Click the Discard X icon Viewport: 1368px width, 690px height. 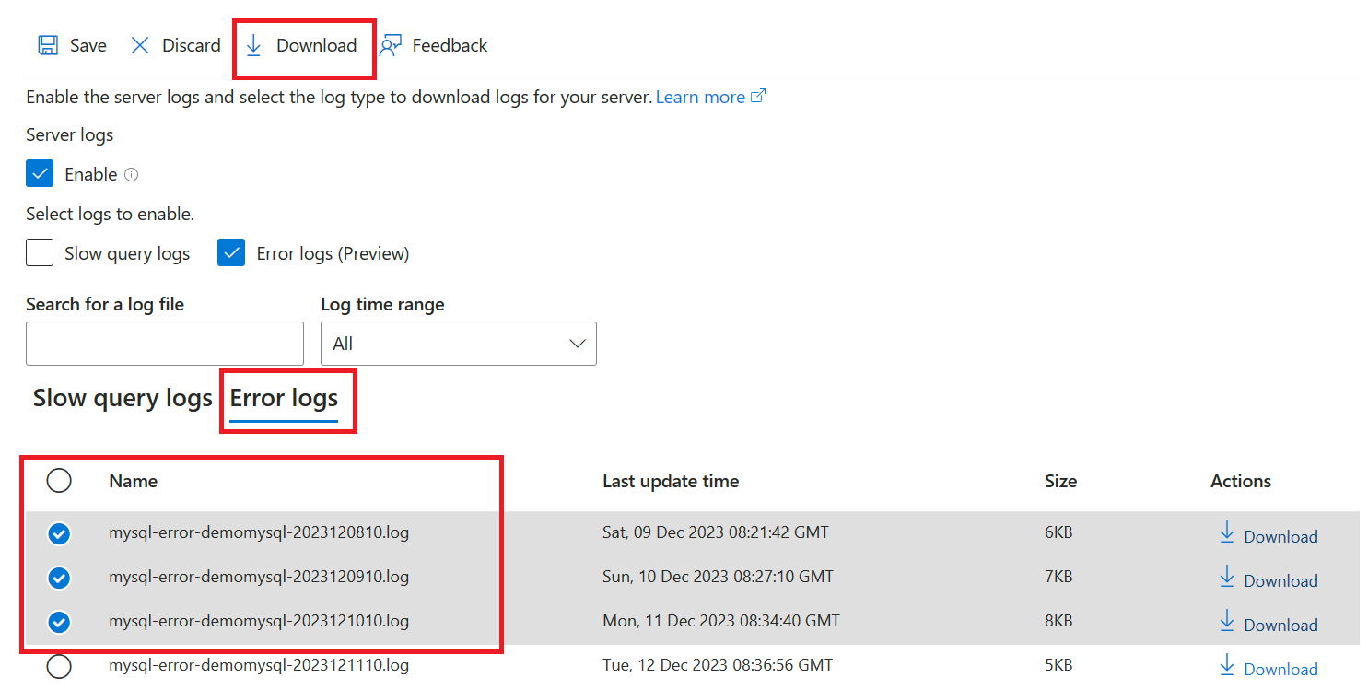click(x=140, y=45)
